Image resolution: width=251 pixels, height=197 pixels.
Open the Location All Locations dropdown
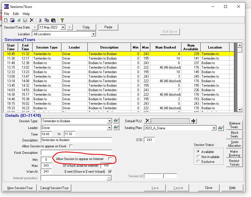[93, 34]
